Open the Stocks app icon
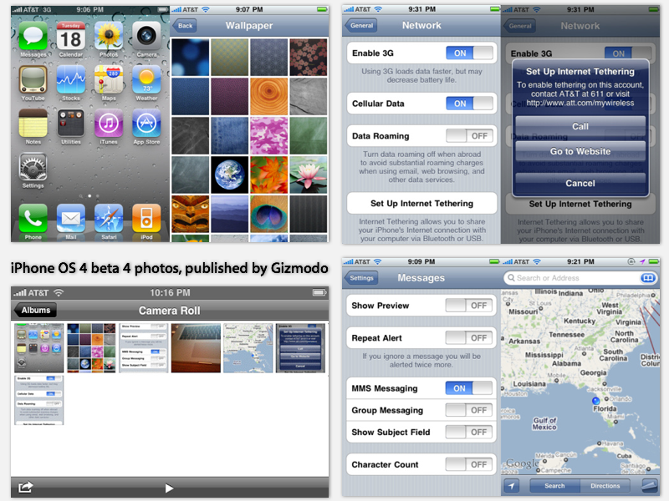The image size is (669, 501). [x=71, y=79]
